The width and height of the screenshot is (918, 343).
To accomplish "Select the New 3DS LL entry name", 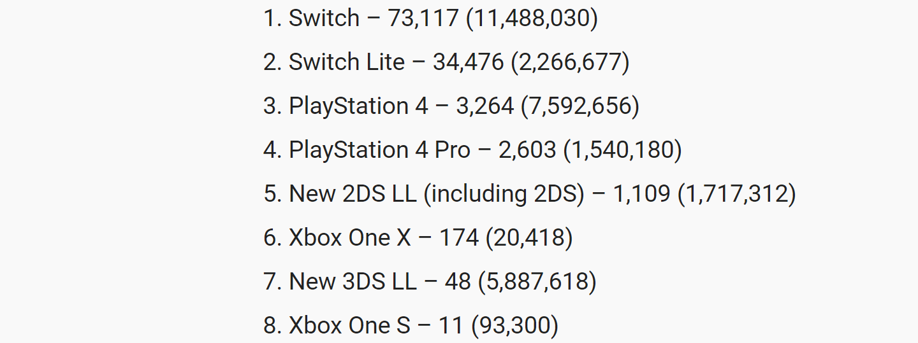I will pyautogui.click(x=353, y=281).
